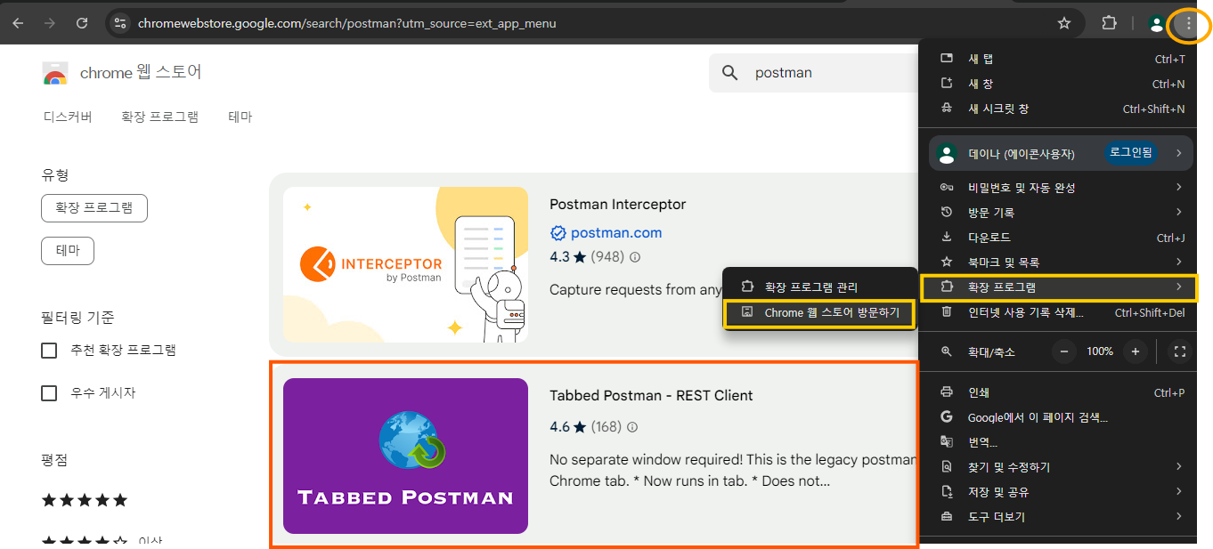
Task: Click the 다운로드 download icon
Action: 947,238
